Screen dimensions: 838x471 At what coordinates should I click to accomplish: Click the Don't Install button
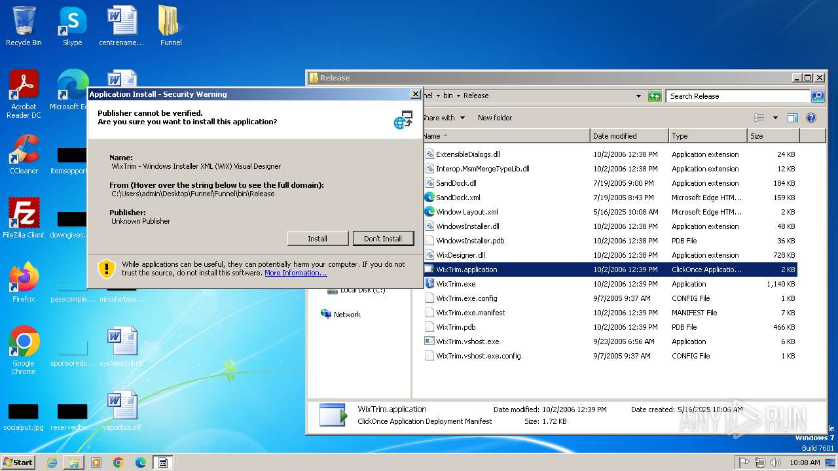point(383,239)
